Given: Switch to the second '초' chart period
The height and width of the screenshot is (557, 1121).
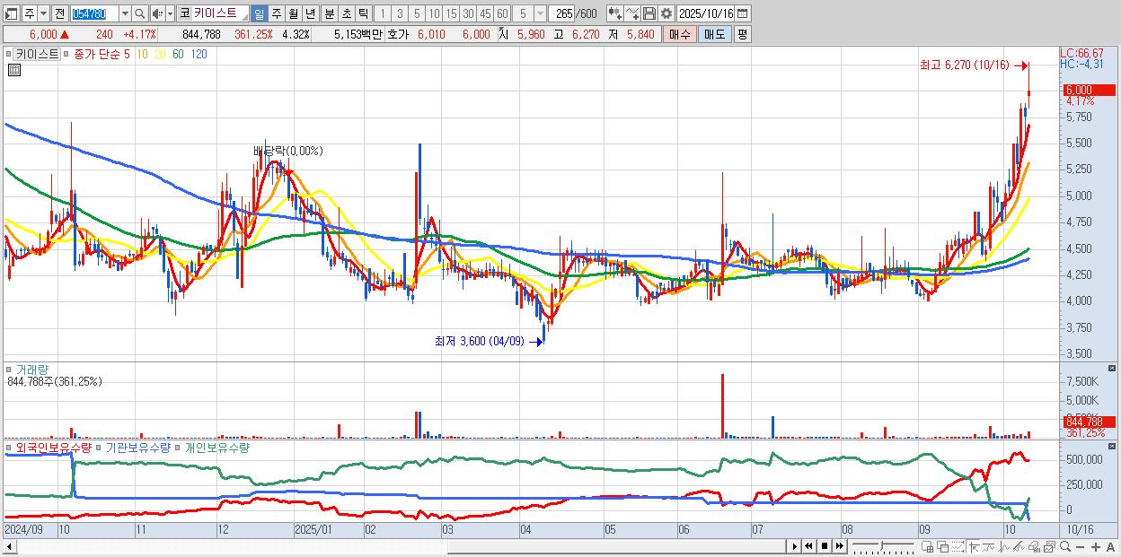Looking at the screenshot, I should click(x=346, y=13).
